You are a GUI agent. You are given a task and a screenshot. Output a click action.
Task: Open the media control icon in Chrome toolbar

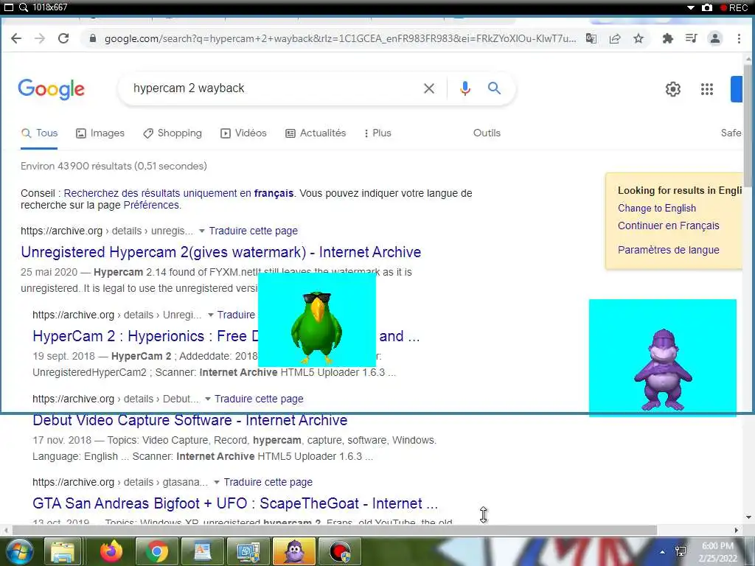tap(691, 38)
